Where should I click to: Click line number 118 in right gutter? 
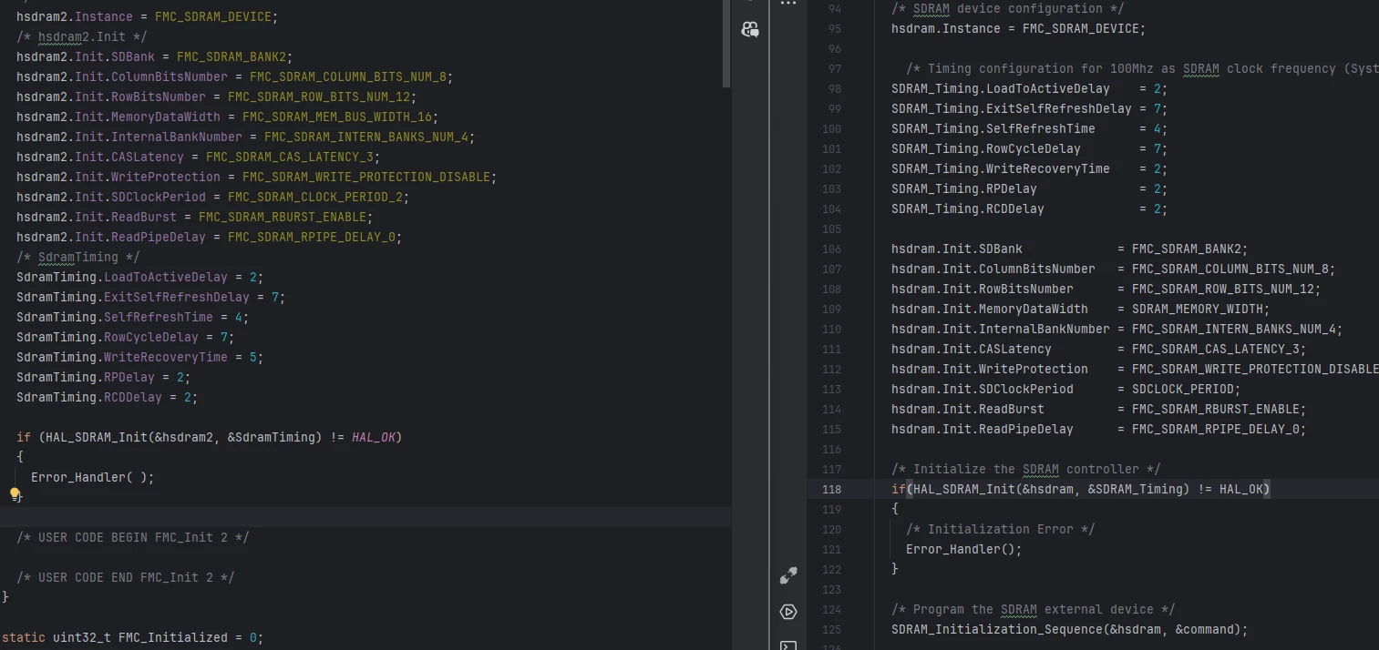[x=831, y=489]
